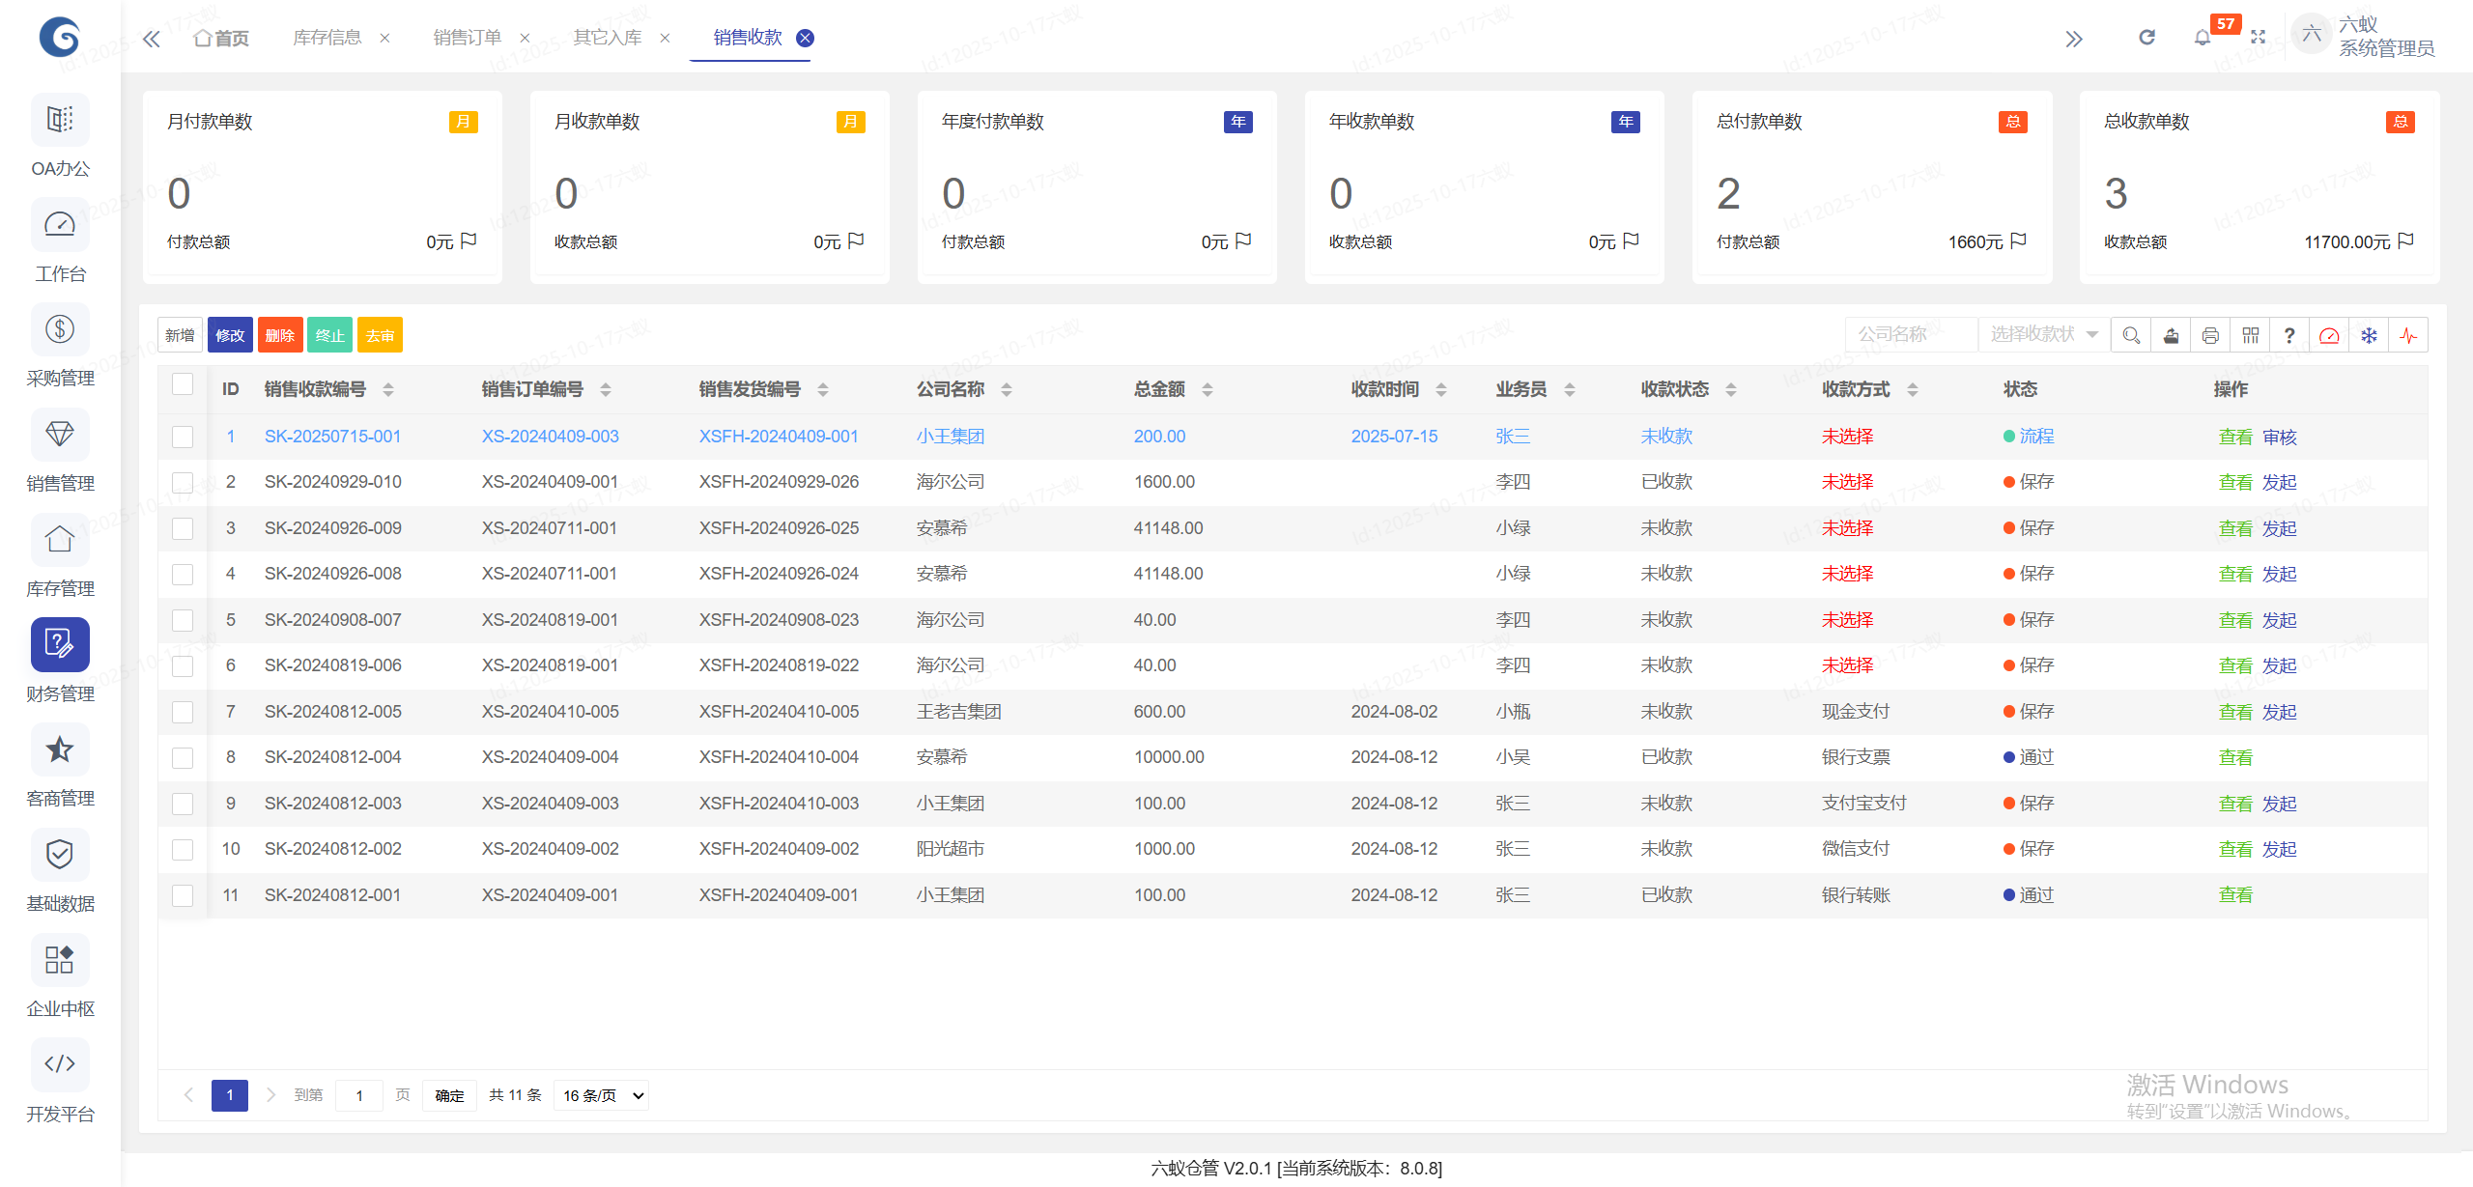This screenshot has width=2473, height=1187.
Task: Click the red pulse line icon
Action: point(2408,335)
